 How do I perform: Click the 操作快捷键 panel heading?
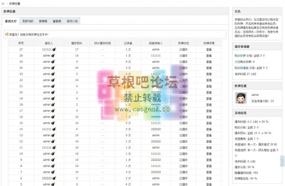click(x=242, y=46)
